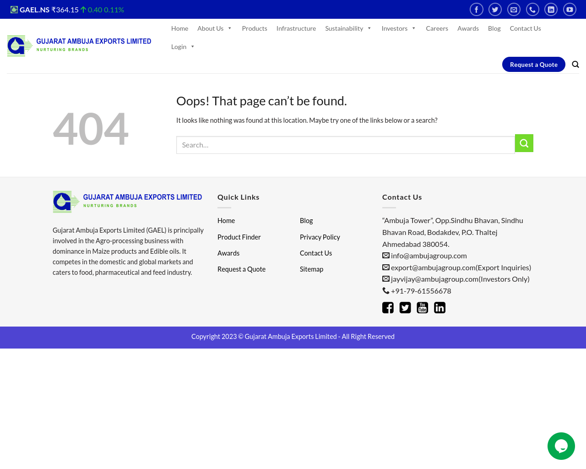Open the Product Finder quick link
The image size is (586, 469).
pos(239,237)
